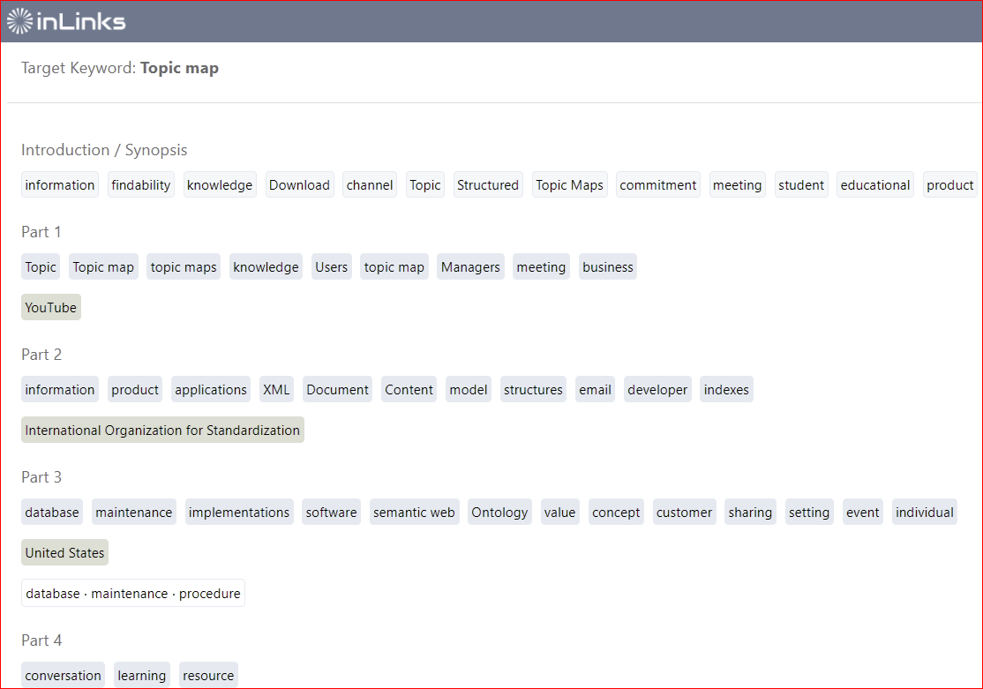Click the highlighted "YouTube" entity tag
The width and height of the screenshot is (983, 689).
coord(51,307)
